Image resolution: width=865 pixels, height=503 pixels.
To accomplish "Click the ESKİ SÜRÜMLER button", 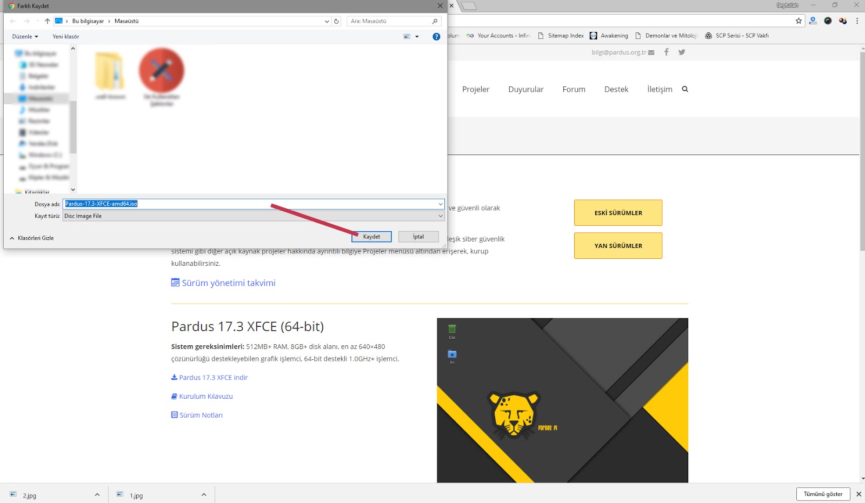I will click(x=618, y=213).
